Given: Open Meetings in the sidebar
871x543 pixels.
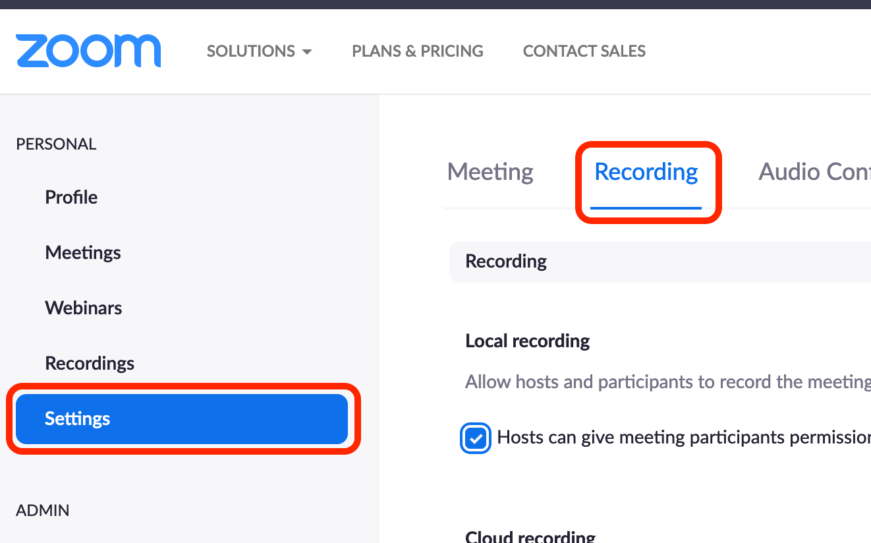Looking at the screenshot, I should (83, 252).
